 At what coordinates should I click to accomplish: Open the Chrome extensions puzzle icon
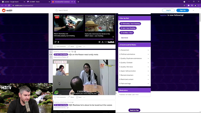pos(188,6)
